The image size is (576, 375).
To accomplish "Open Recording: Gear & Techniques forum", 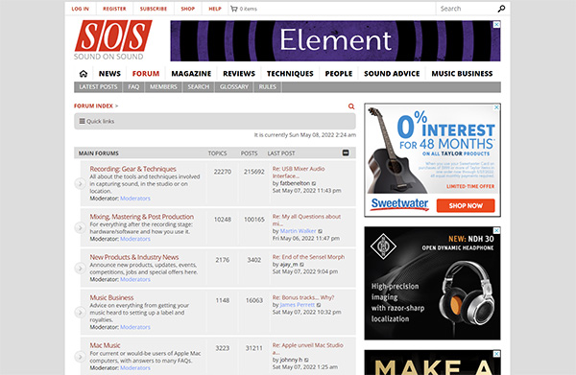I will (x=133, y=169).
